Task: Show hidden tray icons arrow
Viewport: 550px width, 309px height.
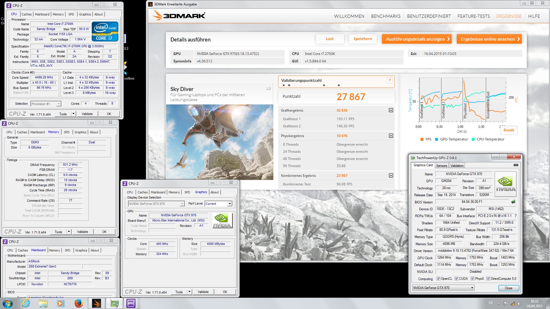Action: pos(499,304)
